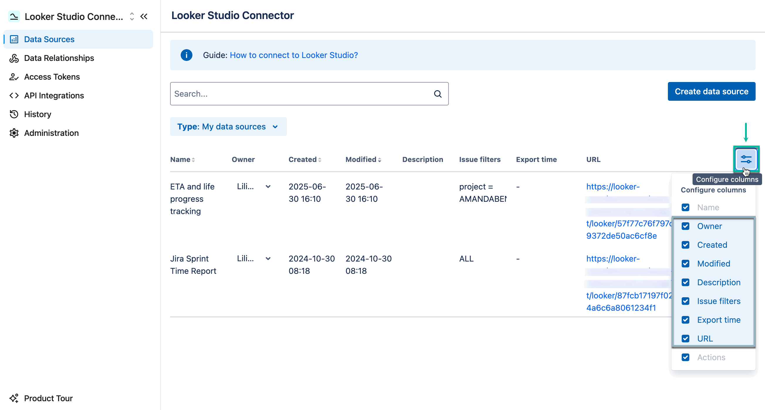Click the info icon in the guide banner
The width and height of the screenshot is (765, 410).
(x=187, y=55)
